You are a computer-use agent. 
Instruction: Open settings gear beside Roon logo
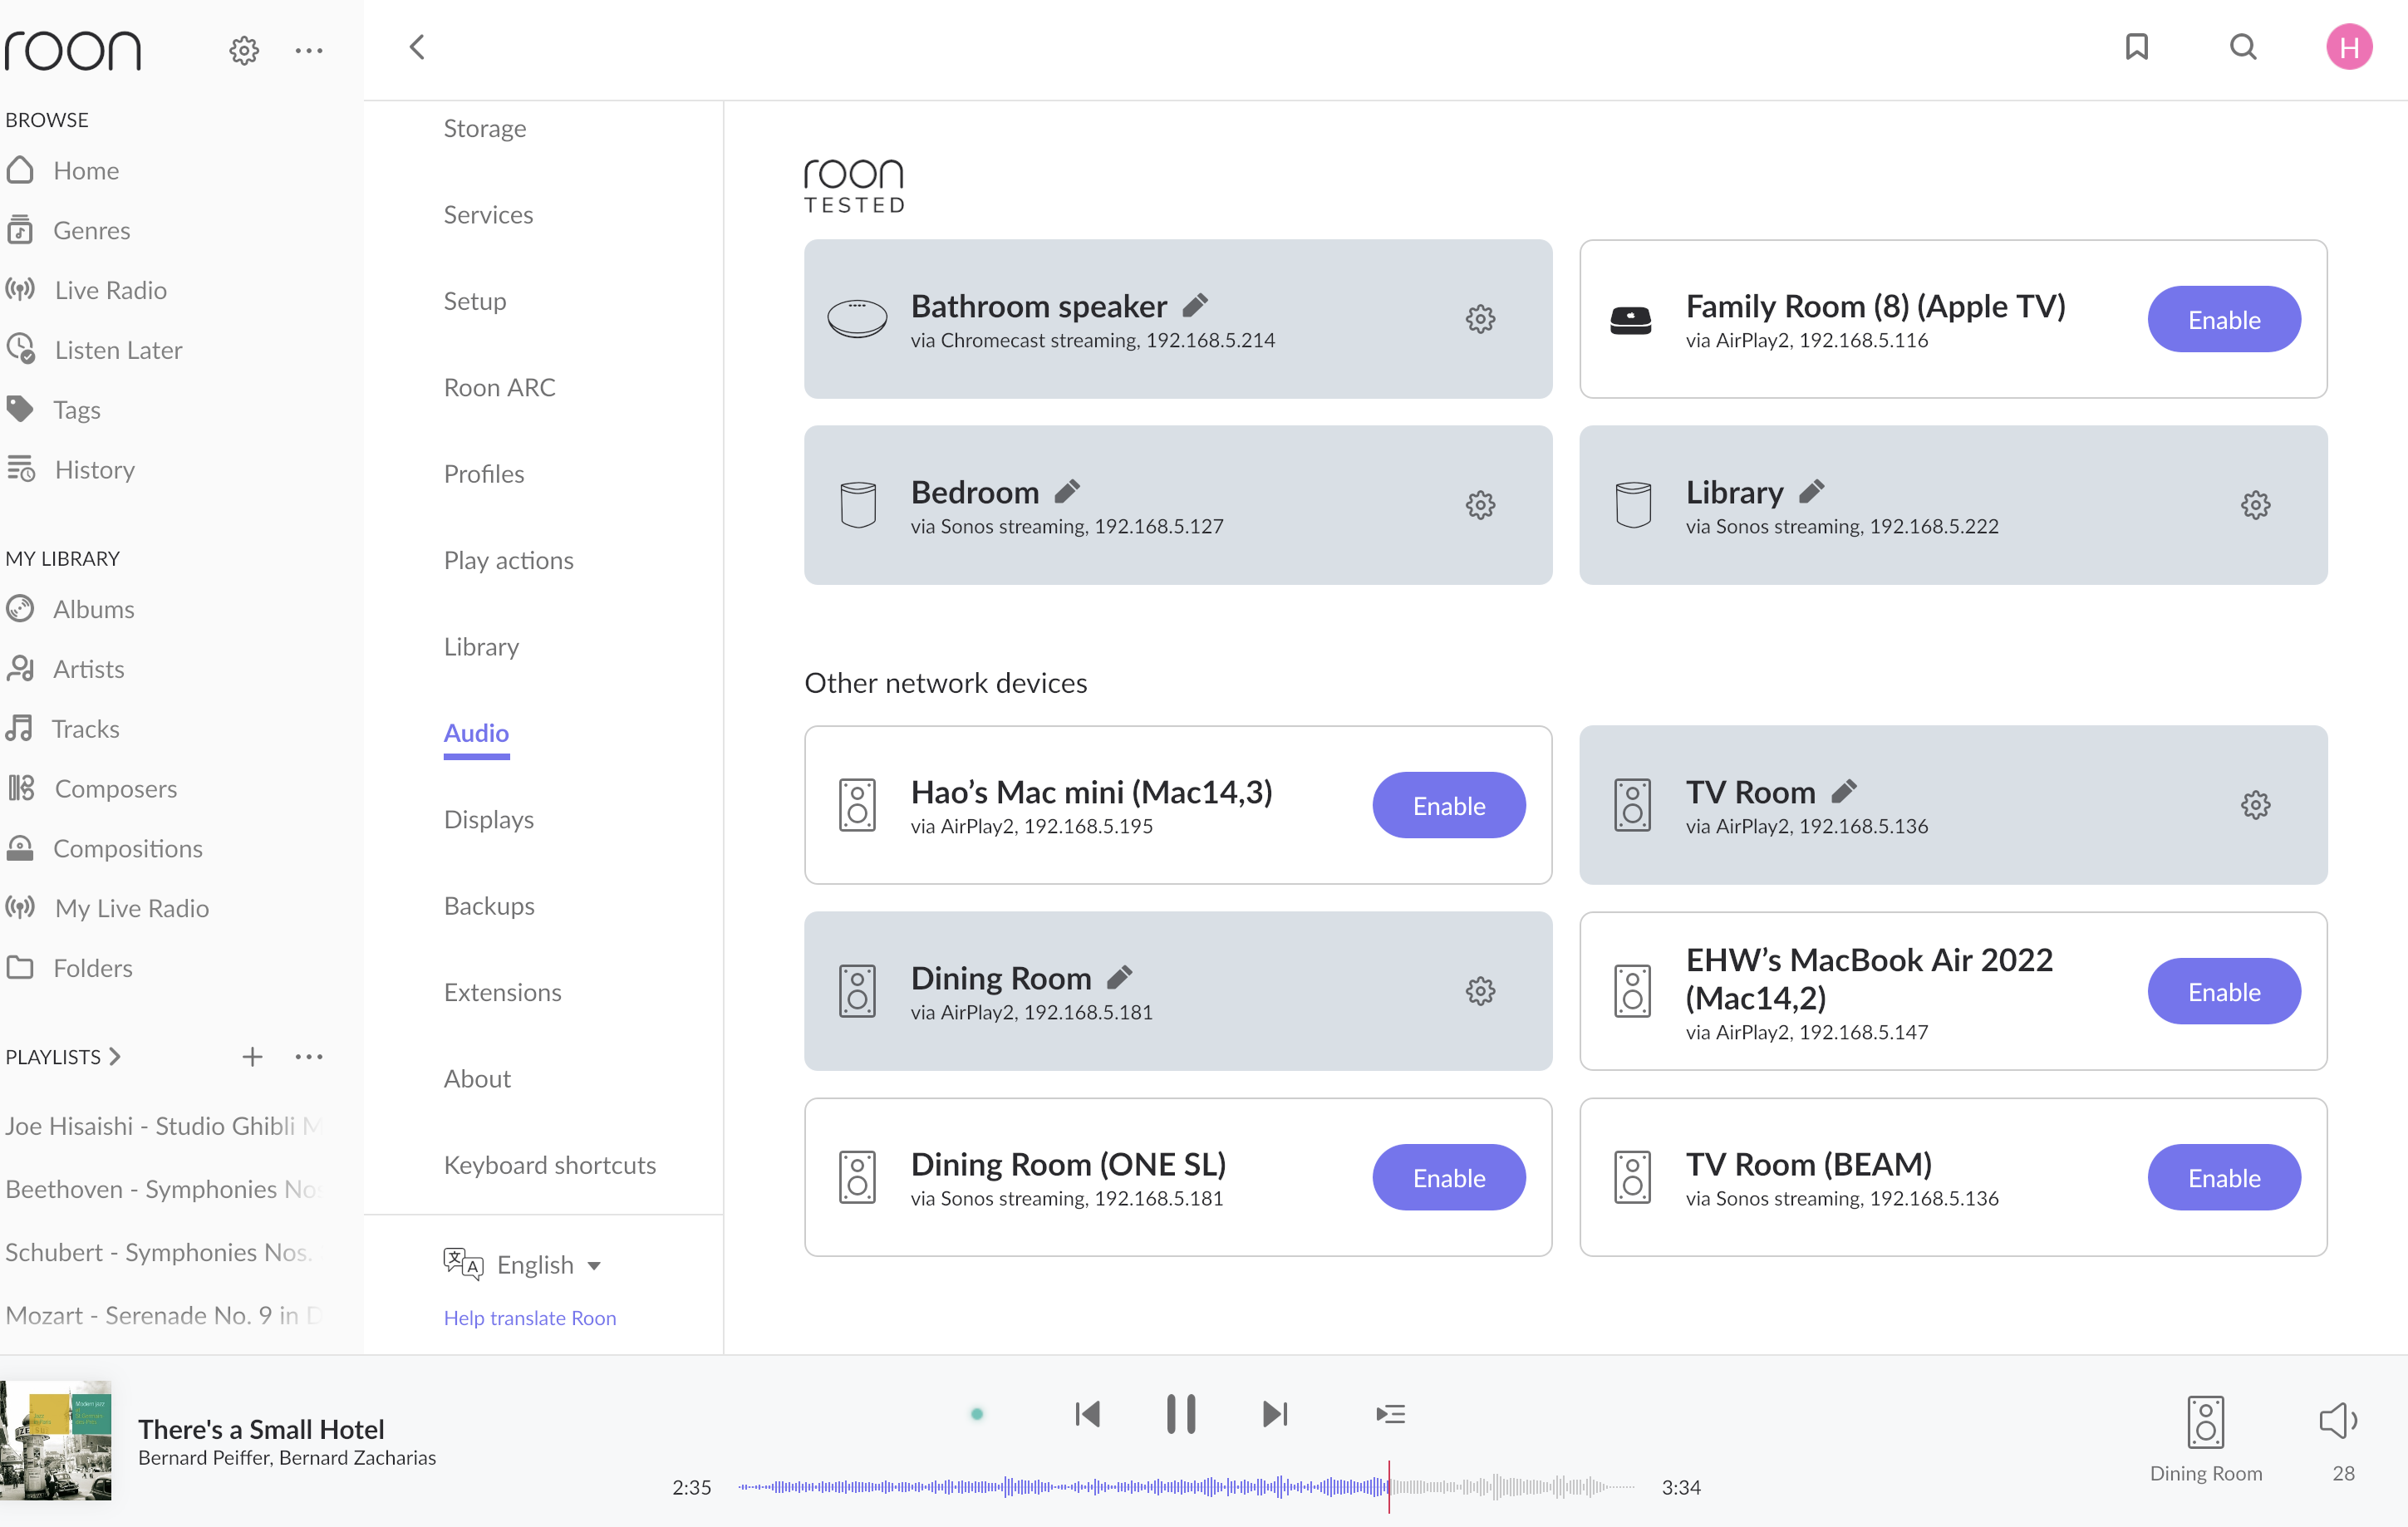(x=244, y=50)
